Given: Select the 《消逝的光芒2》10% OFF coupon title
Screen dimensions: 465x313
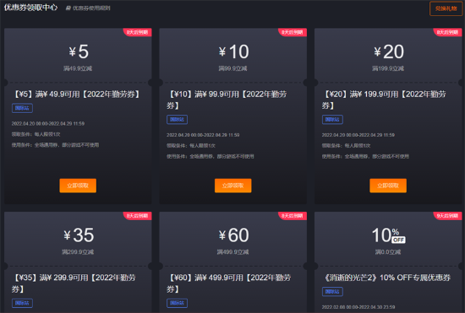Looking at the screenshot, I should pyautogui.click(x=387, y=278).
